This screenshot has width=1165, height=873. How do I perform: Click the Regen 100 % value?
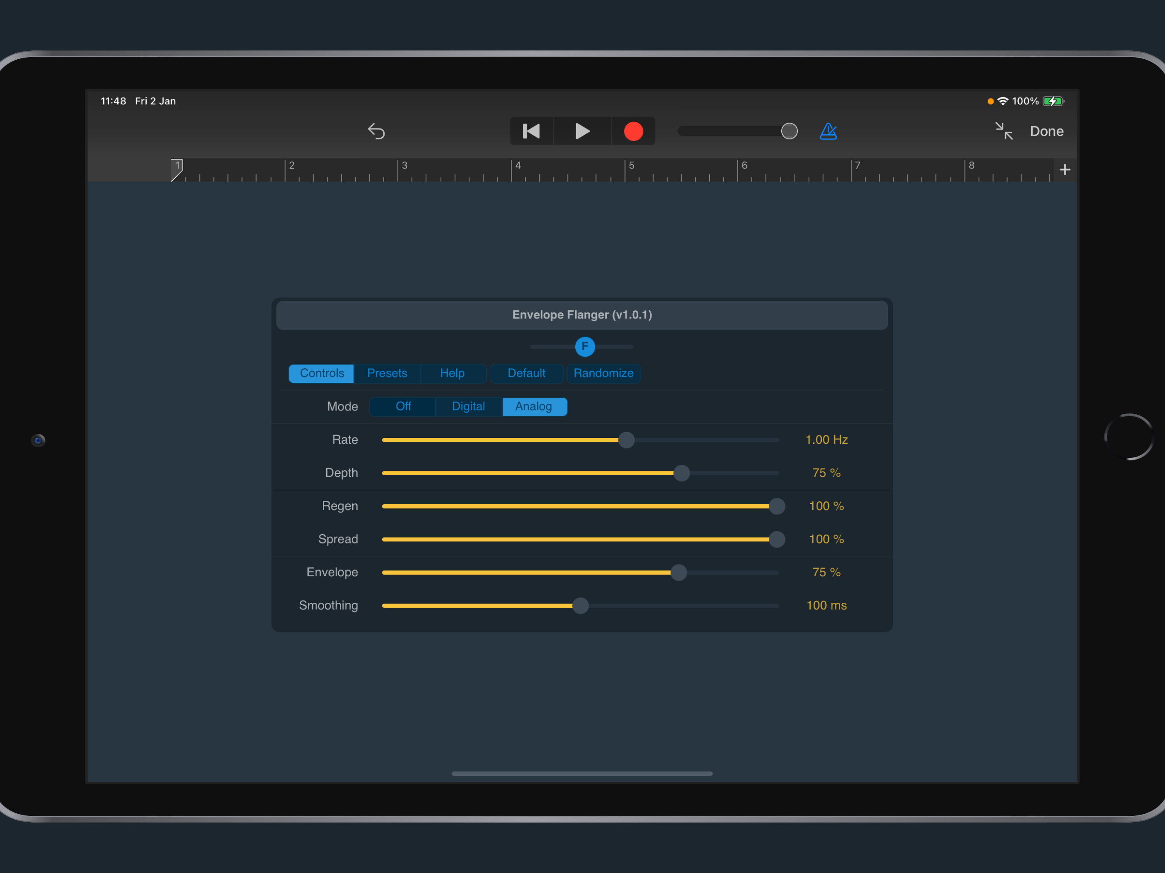[x=826, y=506]
